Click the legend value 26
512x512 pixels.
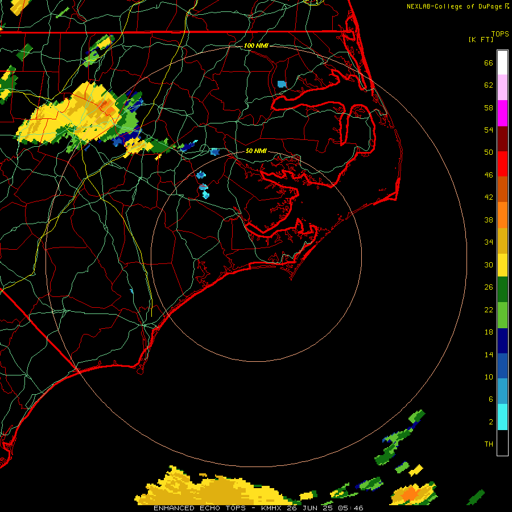489,287
